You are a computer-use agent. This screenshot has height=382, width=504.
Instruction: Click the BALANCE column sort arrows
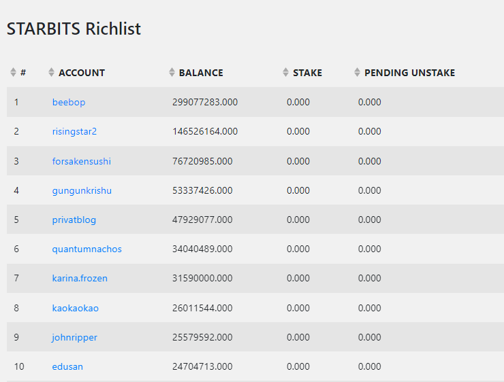(x=172, y=72)
